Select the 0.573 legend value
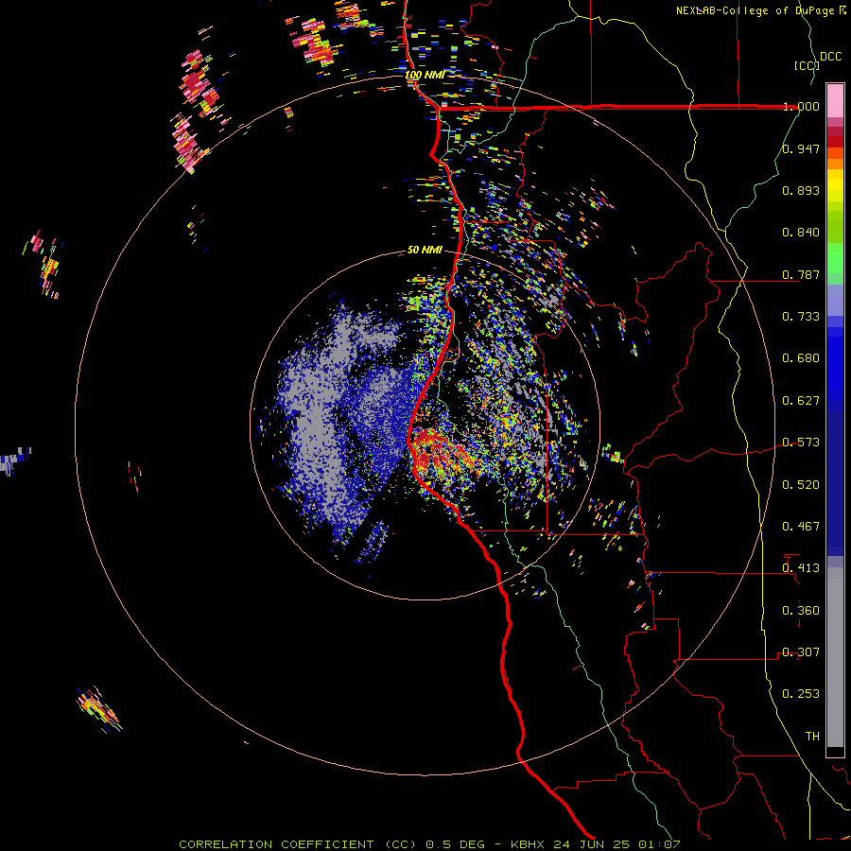The width and height of the screenshot is (851, 851). (x=801, y=443)
